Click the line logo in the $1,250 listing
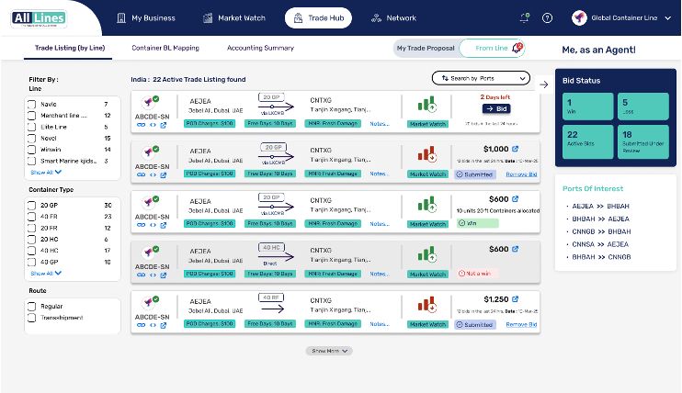This screenshot has height=393, width=682. click(150, 302)
